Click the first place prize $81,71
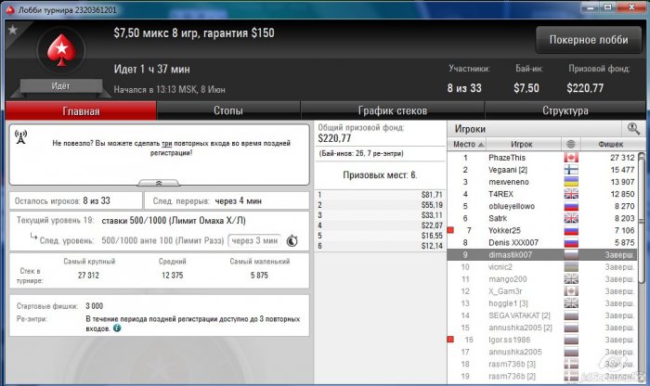 coord(432,195)
